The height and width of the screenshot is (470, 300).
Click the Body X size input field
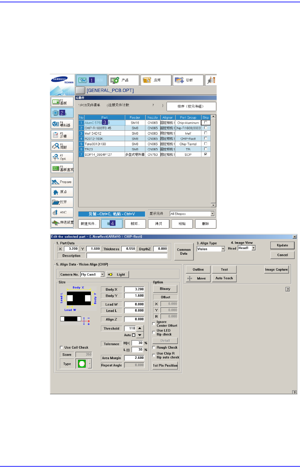[134, 289]
